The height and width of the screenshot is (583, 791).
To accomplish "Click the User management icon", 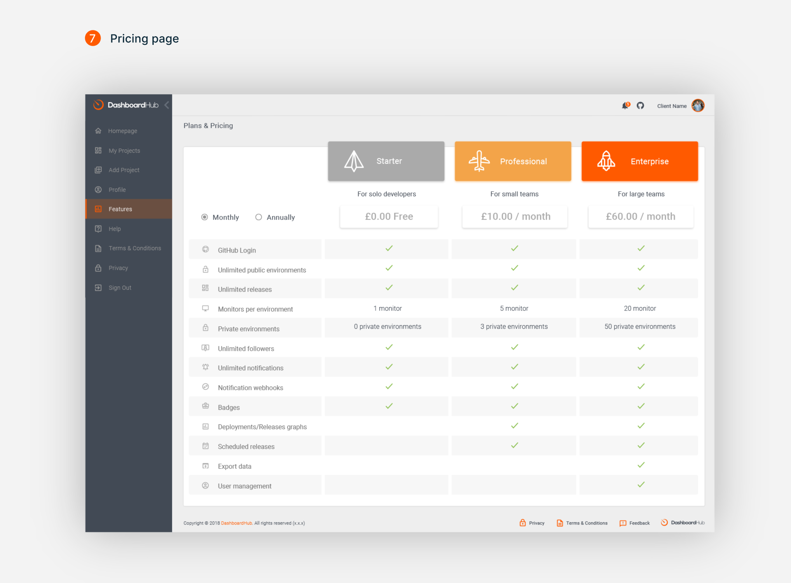I will 206,485.
